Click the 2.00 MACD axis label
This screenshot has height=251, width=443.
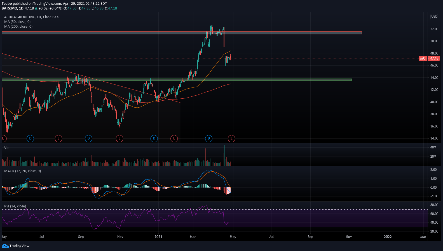pos(433,170)
